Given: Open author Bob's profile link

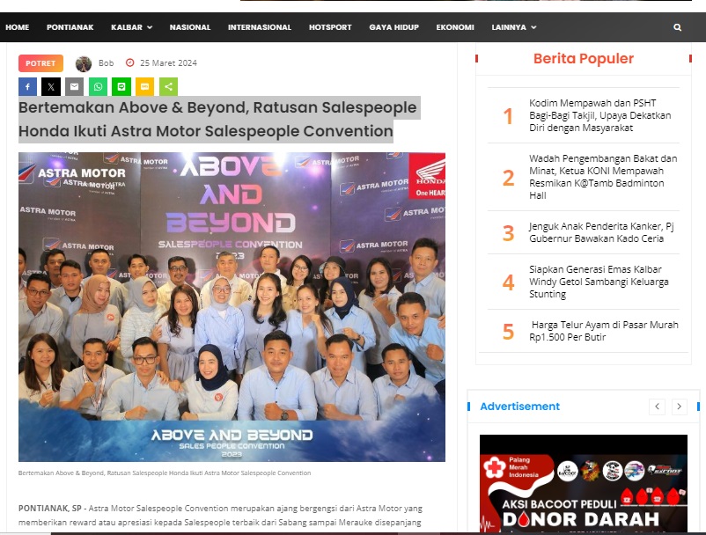Looking at the screenshot, I should click(106, 63).
